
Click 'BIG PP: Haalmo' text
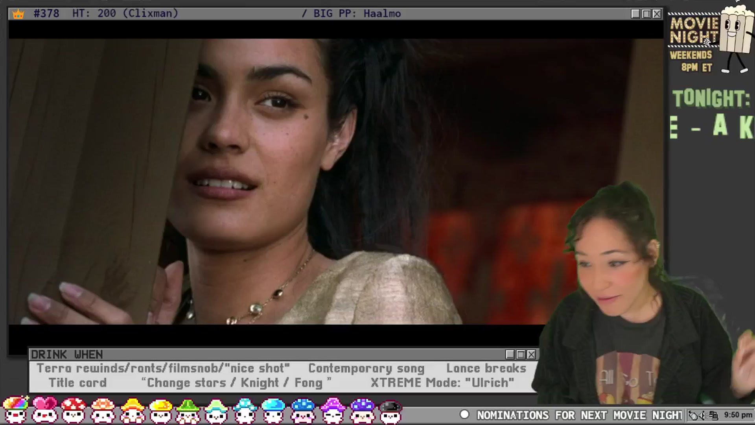[x=357, y=13]
